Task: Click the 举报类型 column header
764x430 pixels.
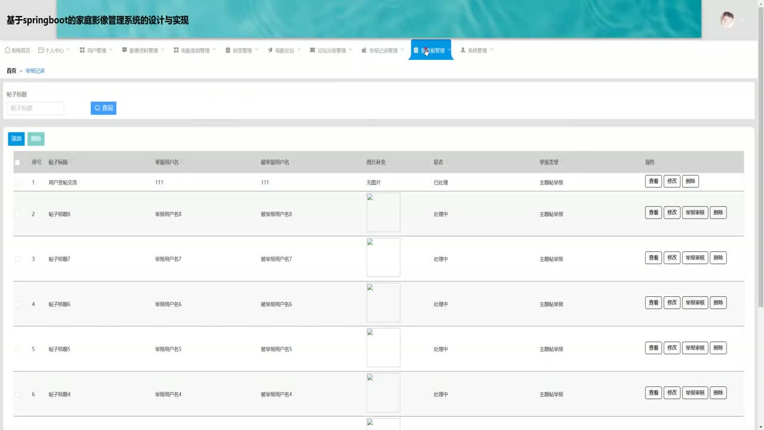Action: point(549,162)
